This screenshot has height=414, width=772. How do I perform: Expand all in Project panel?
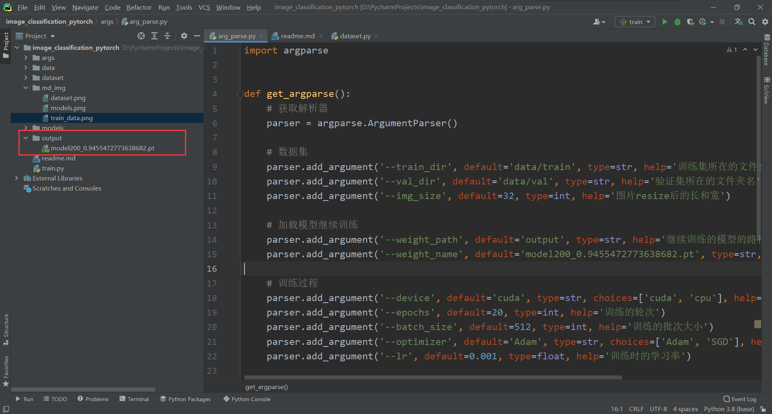pos(154,36)
